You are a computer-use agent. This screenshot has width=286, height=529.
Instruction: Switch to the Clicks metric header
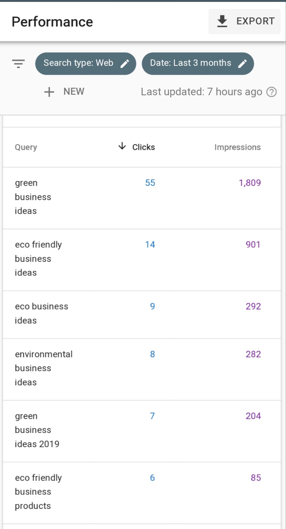[x=143, y=147]
